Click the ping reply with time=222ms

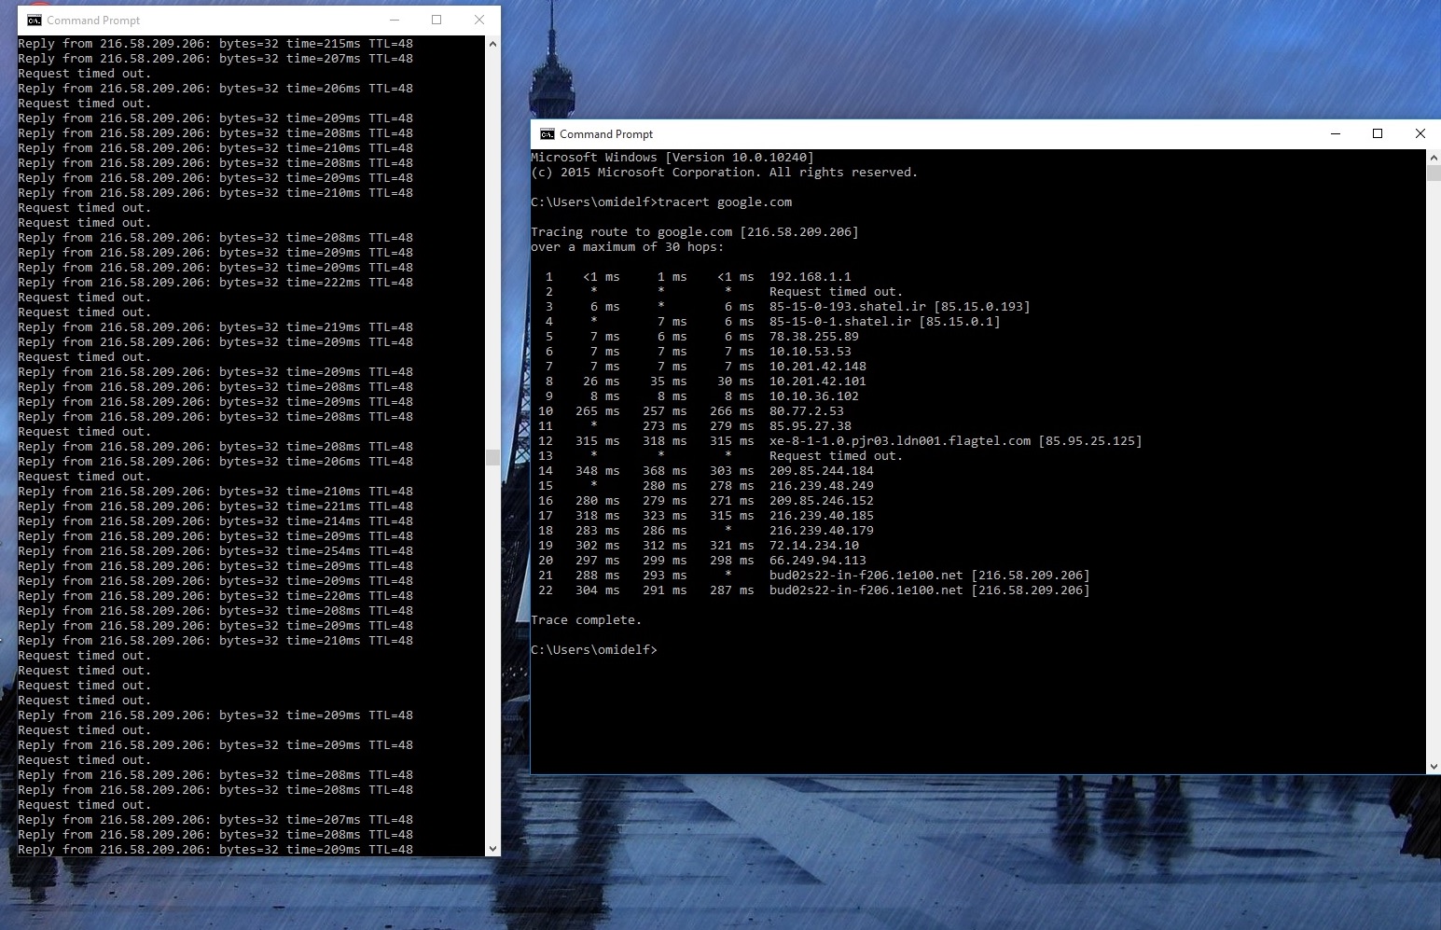click(215, 283)
